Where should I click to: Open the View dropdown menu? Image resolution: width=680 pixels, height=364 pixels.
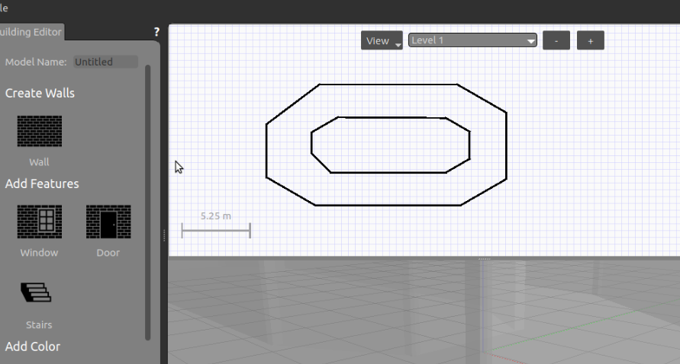point(382,40)
